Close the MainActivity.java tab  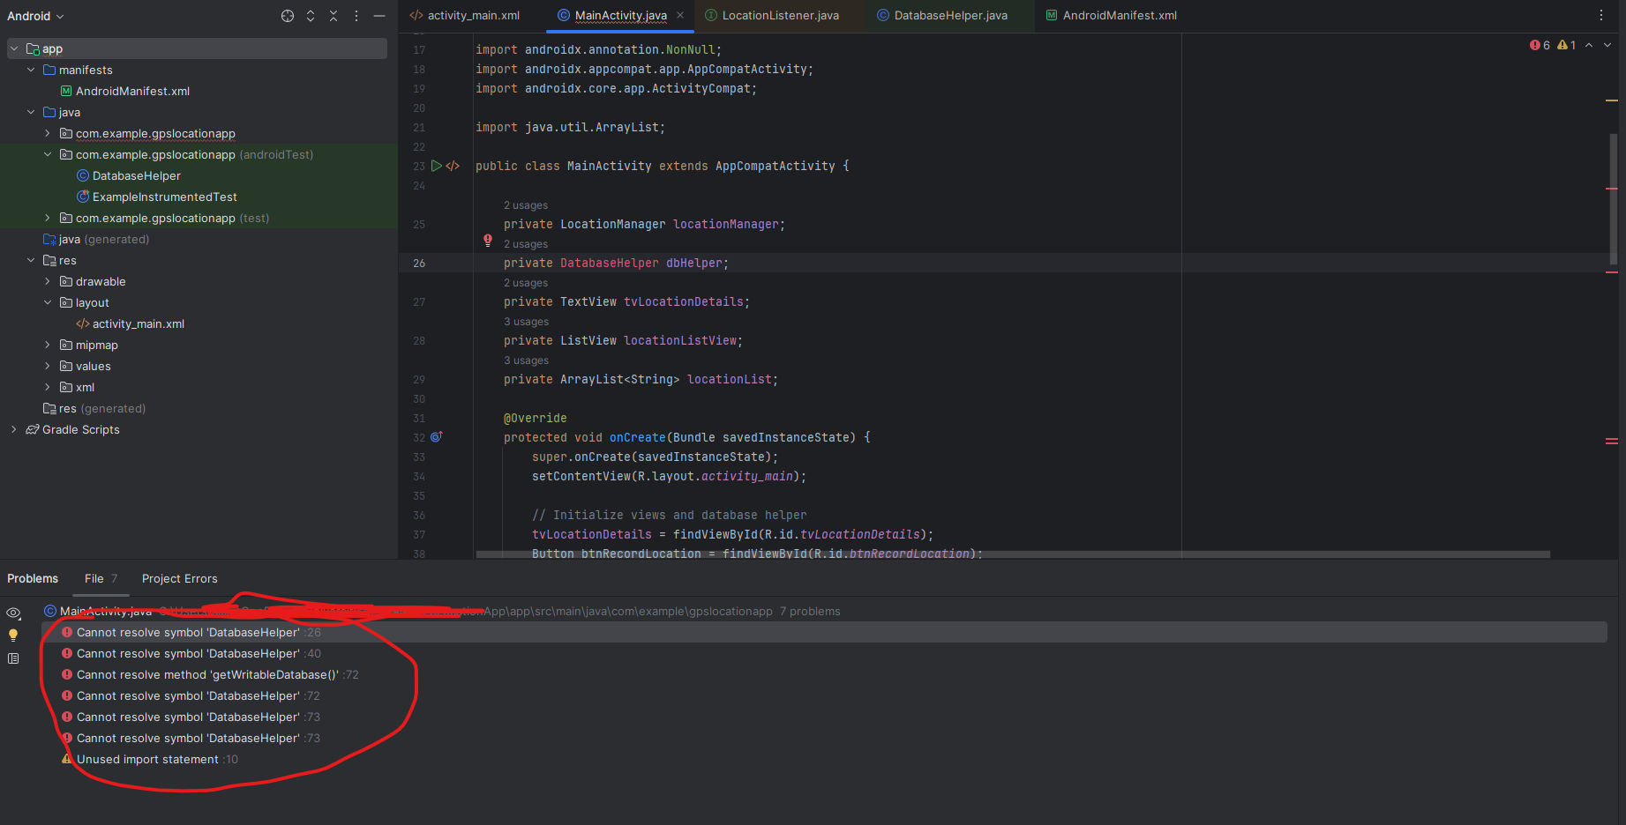tap(680, 16)
